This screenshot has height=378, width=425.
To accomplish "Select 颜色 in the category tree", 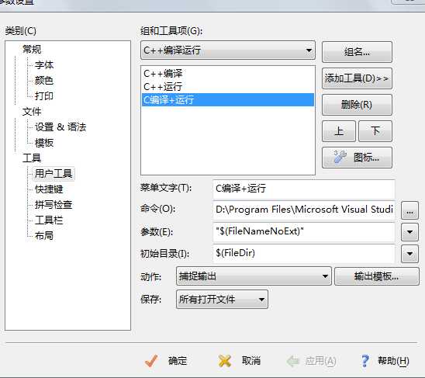I will point(44,81).
